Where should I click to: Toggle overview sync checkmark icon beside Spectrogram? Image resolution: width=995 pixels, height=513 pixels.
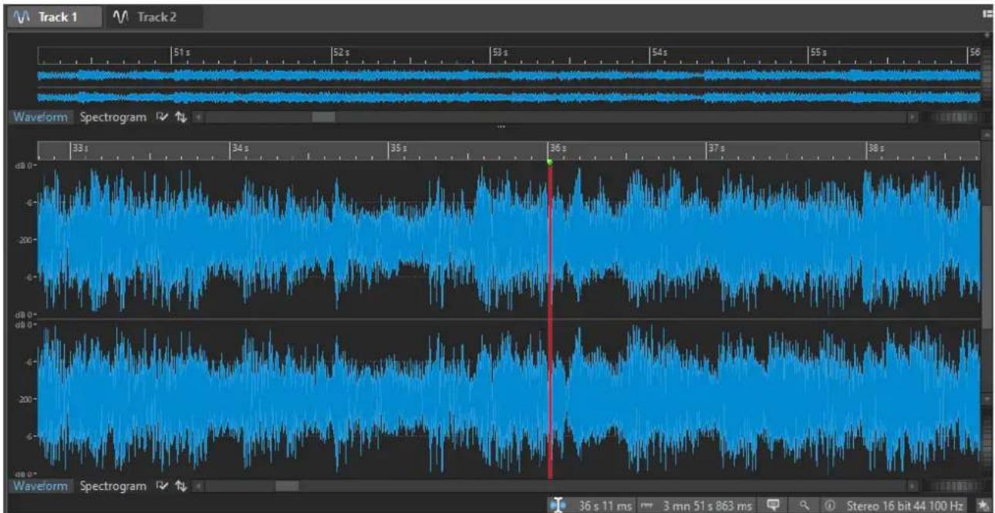pyautogui.click(x=162, y=117)
